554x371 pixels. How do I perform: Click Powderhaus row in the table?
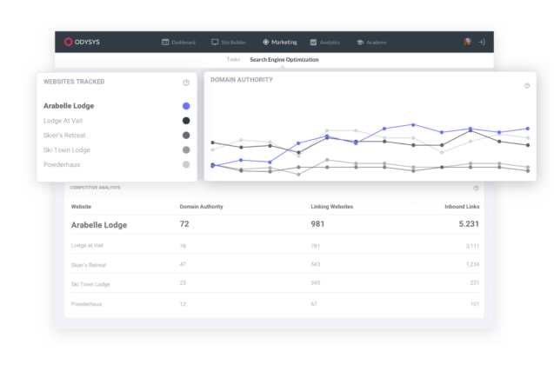click(275, 304)
